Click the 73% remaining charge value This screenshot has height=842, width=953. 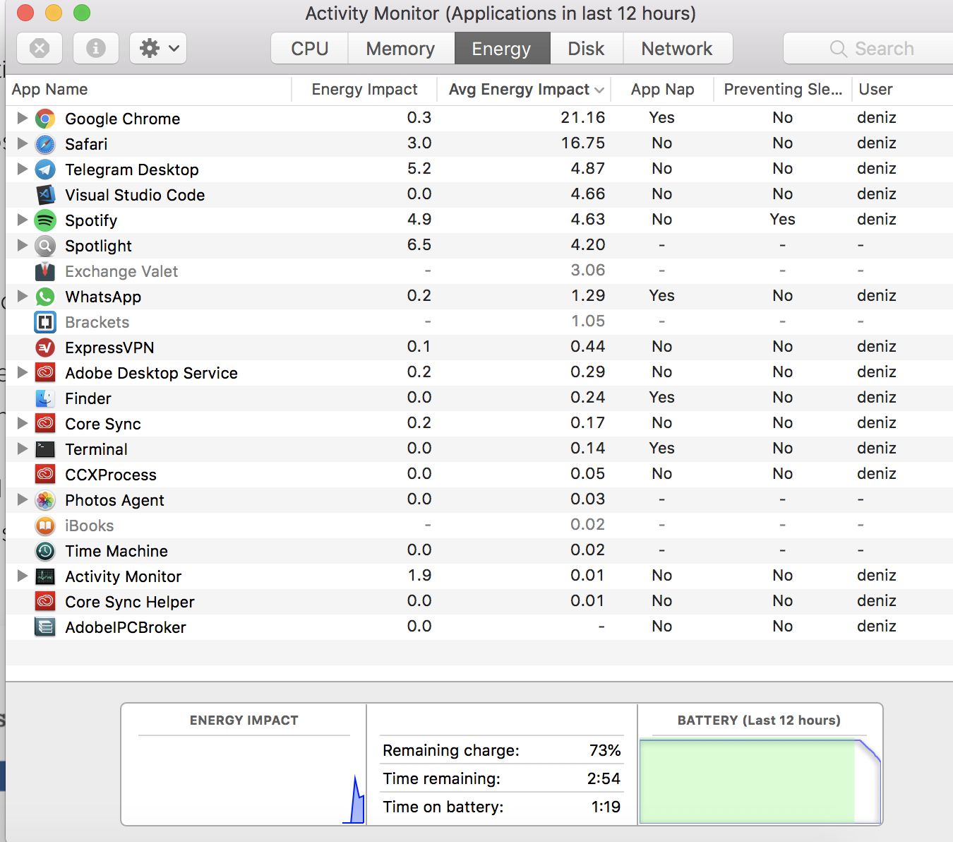605,750
